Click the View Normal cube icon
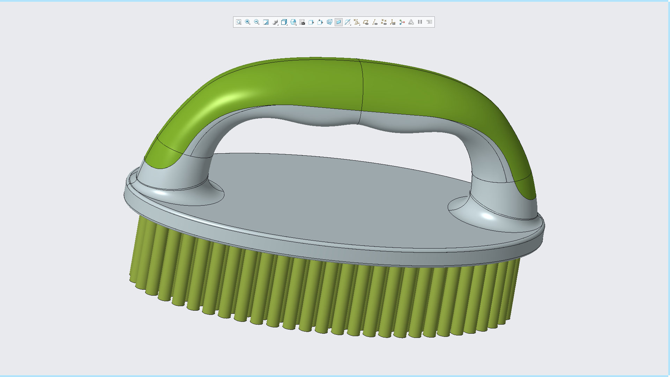This screenshot has height=377, width=670. pos(320,22)
